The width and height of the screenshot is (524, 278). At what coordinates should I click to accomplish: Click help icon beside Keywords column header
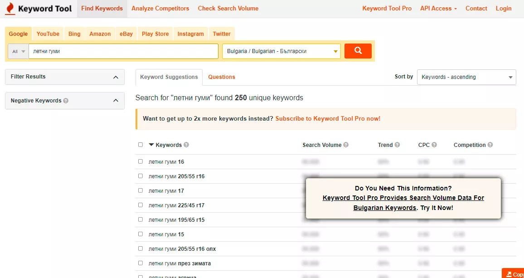click(186, 145)
